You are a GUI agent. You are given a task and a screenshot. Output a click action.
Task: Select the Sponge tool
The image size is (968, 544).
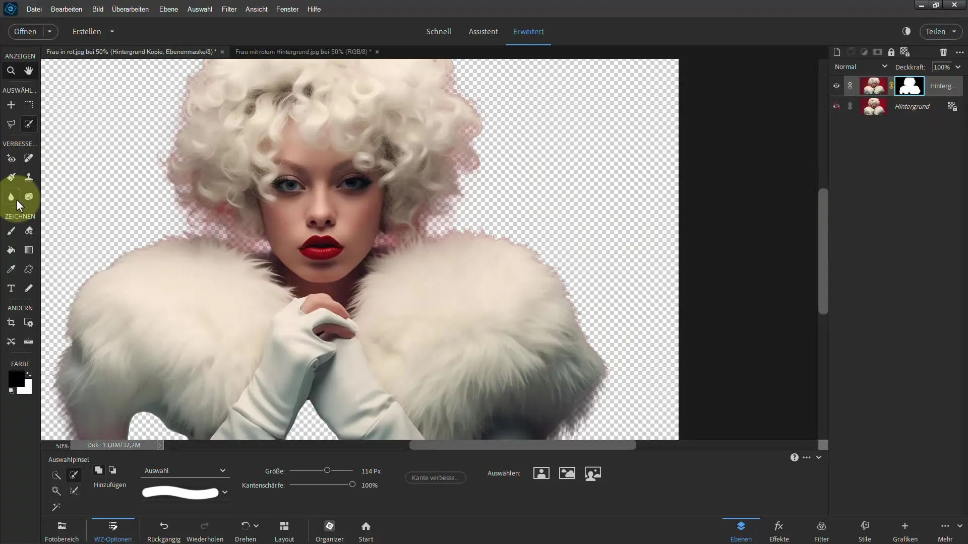click(x=29, y=196)
